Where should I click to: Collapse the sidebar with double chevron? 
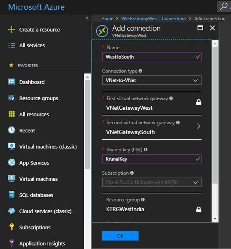87,18
